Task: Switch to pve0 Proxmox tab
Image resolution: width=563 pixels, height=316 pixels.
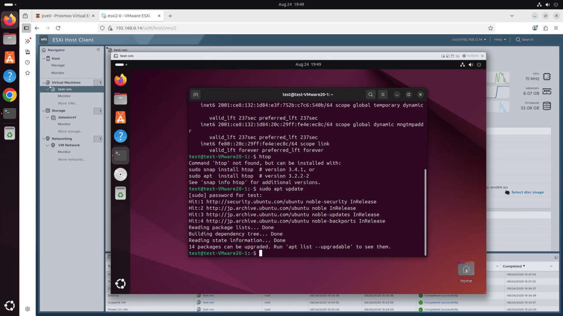Action: pos(66,16)
